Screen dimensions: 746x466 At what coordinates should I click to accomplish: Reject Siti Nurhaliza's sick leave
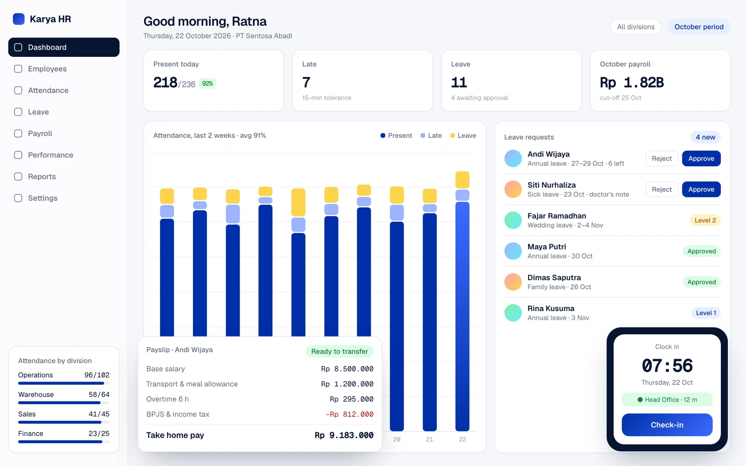pos(662,189)
